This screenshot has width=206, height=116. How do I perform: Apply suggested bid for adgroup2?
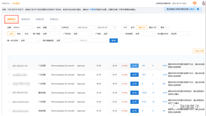[134, 75]
